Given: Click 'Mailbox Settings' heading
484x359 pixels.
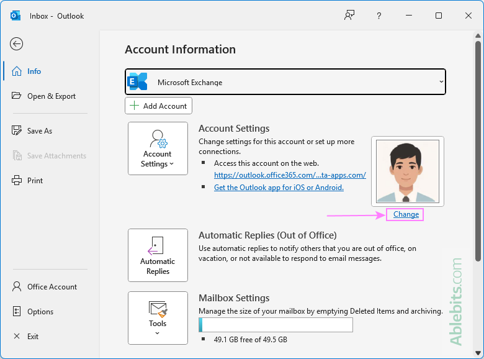Looking at the screenshot, I should click(234, 298).
